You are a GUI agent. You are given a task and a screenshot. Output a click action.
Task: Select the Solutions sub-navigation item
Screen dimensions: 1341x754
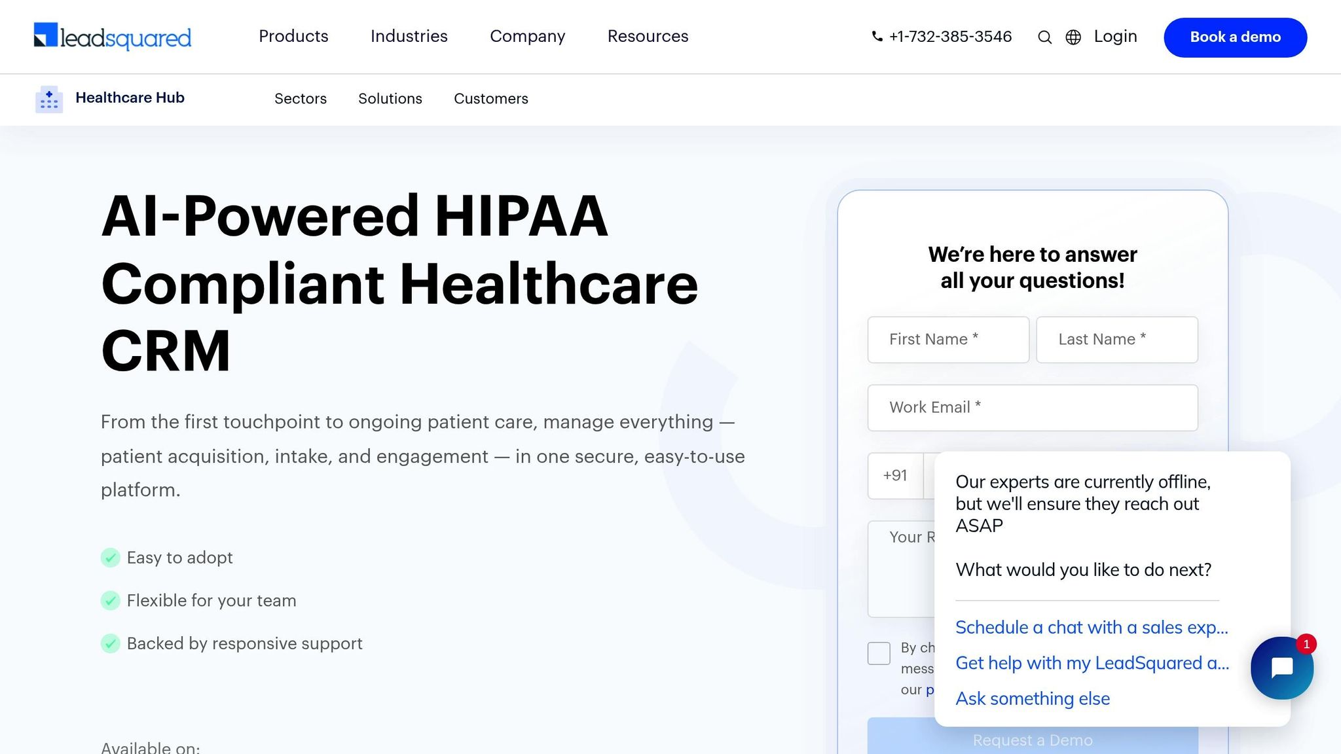390,99
